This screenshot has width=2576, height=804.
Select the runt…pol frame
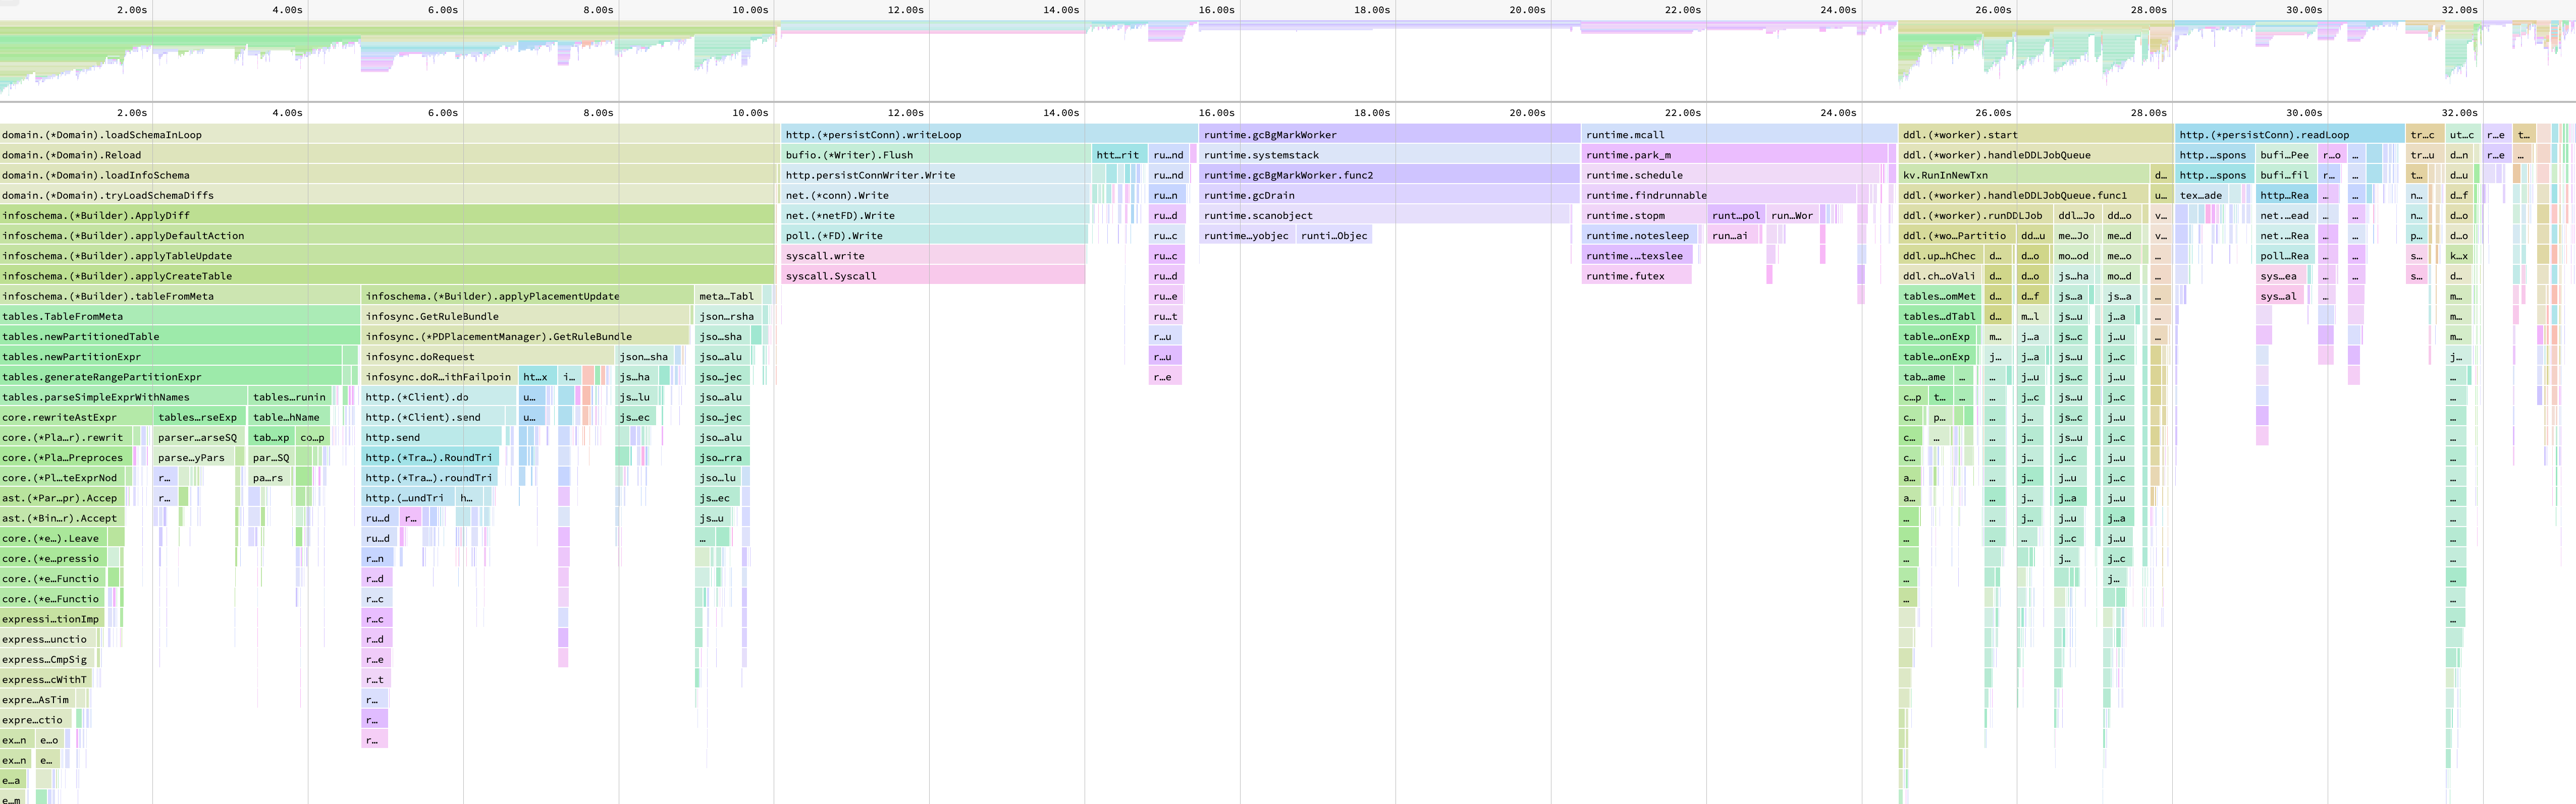[x=1736, y=215]
